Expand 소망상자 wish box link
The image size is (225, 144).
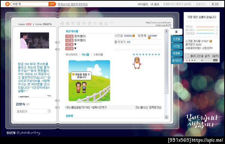207,48
